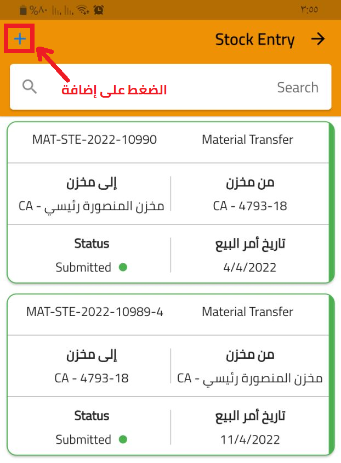Tap green Submitted dot in first card
This screenshot has width=341, height=463.
coord(123,267)
